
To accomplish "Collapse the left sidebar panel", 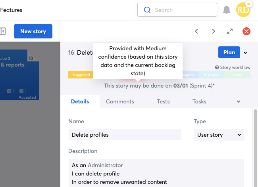I will coord(3,31).
